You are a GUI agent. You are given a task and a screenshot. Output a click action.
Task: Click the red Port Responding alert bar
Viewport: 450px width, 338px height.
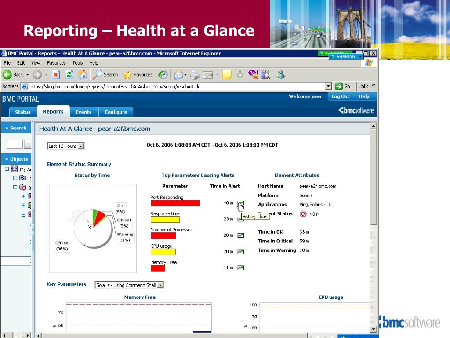coord(175,203)
